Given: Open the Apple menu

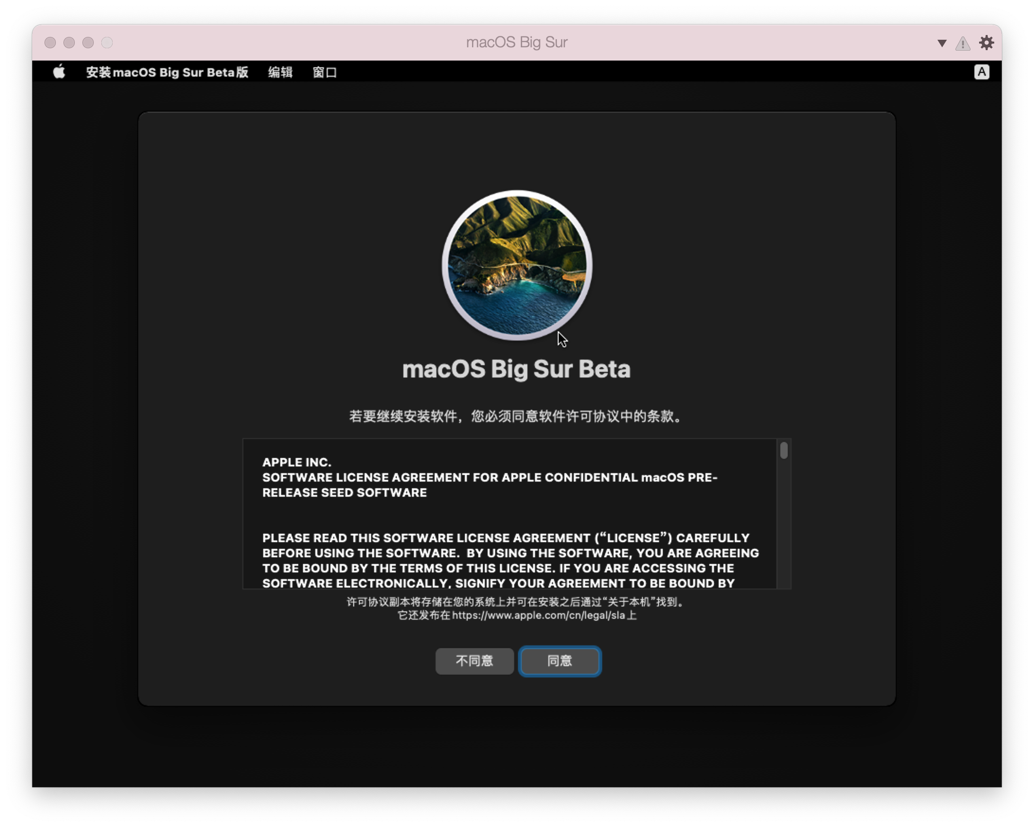Looking at the screenshot, I should (x=59, y=72).
